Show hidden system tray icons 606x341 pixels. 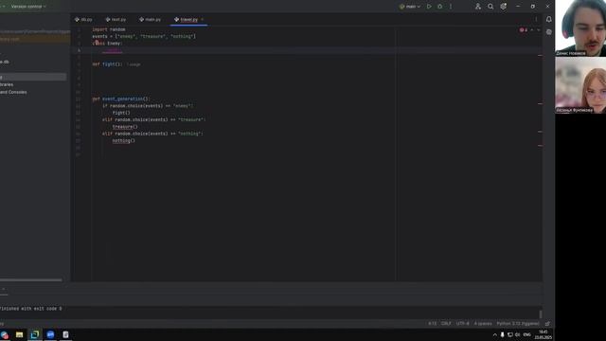pos(494,334)
